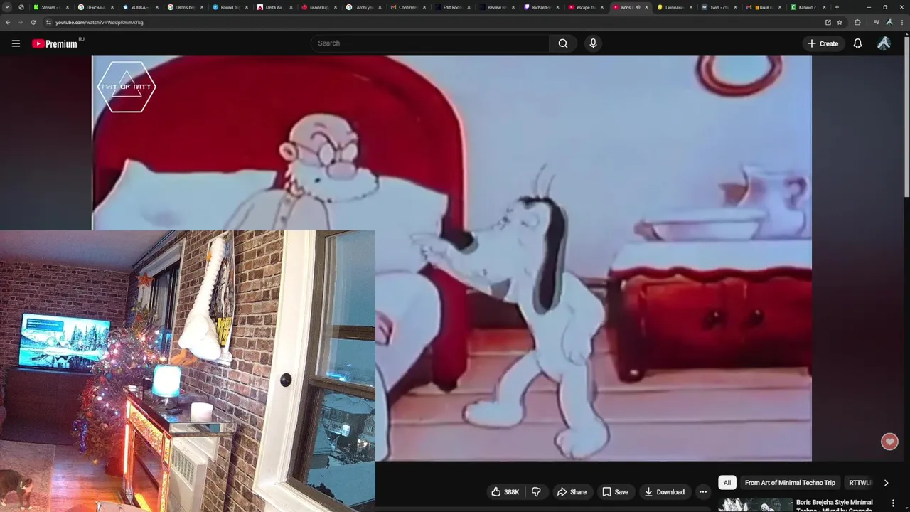Screen dimensions: 910x512
Task: Dislike the video with thumbs down
Action: coord(536,491)
